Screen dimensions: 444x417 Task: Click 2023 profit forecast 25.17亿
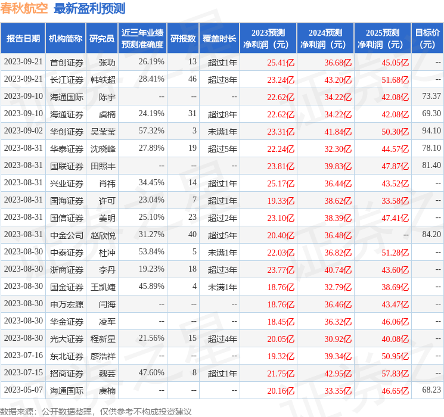[281, 183]
